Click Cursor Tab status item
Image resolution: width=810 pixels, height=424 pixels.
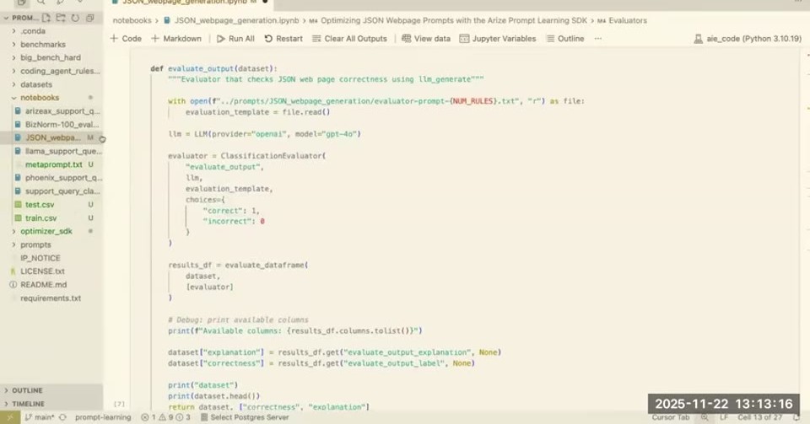671,417
